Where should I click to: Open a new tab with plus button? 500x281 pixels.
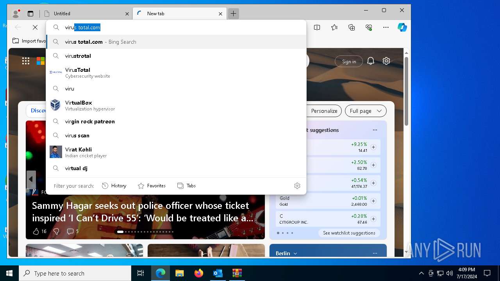[x=233, y=14]
